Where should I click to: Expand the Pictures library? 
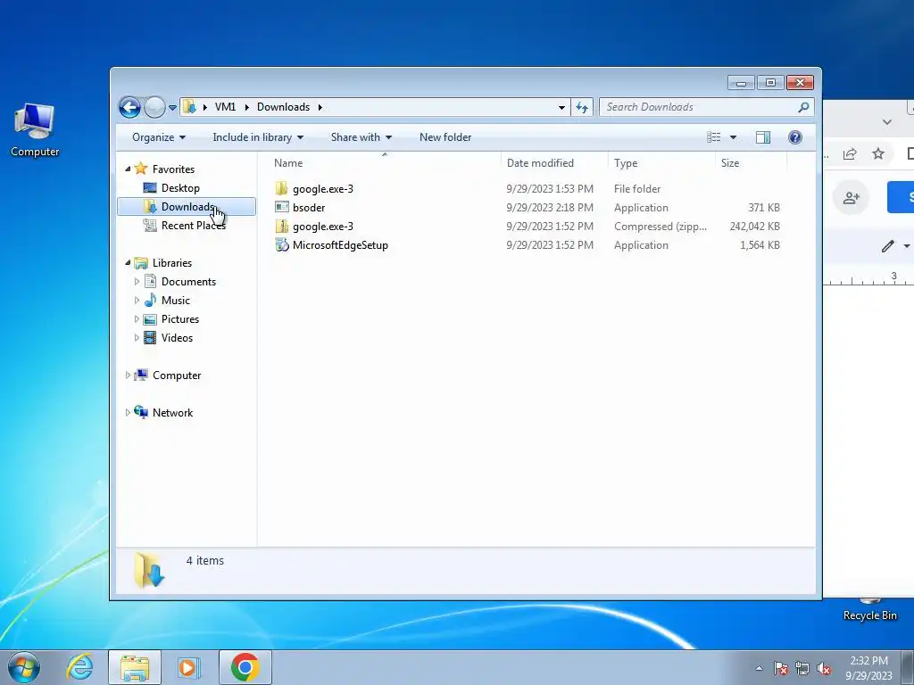point(137,319)
